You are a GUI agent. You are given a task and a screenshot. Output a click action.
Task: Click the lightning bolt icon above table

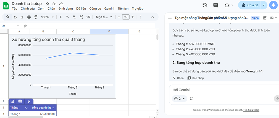[29, 101]
